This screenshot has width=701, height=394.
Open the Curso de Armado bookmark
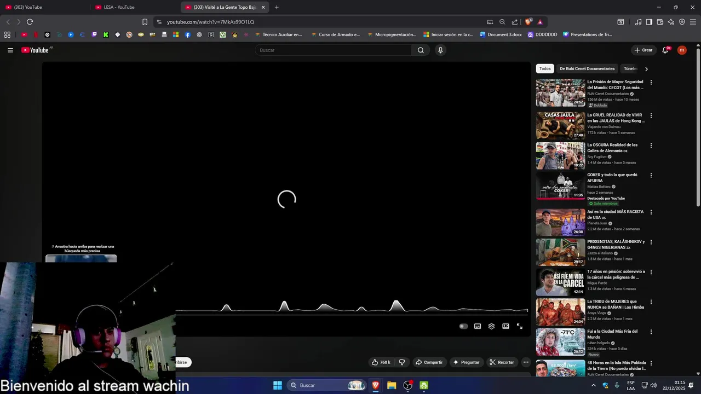[335, 34]
